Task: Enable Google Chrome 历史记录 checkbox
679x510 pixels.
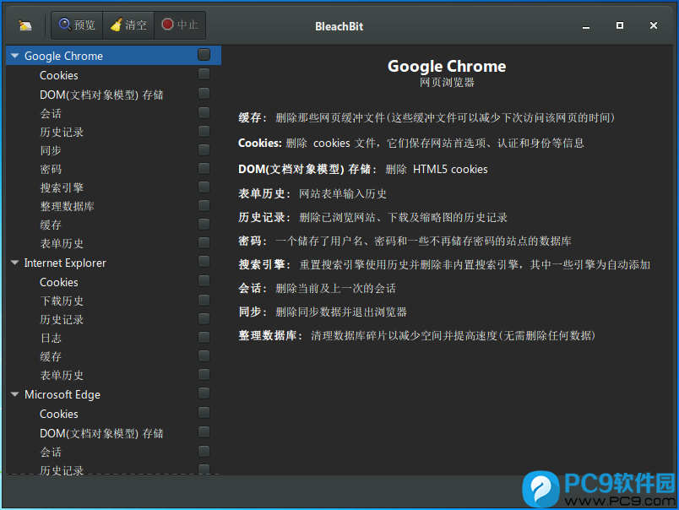Action: click(x=204, y=131)
